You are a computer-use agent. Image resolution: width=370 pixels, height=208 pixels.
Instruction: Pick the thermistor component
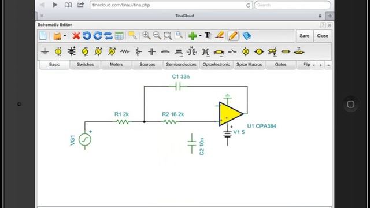tap(272, 51)
